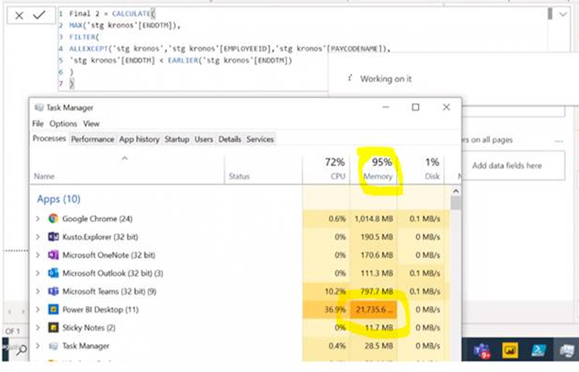This screenshot has width=579, height=372.
Task: Open Power BI Desktop from the taskbar
Action: [x=510, y=350]
